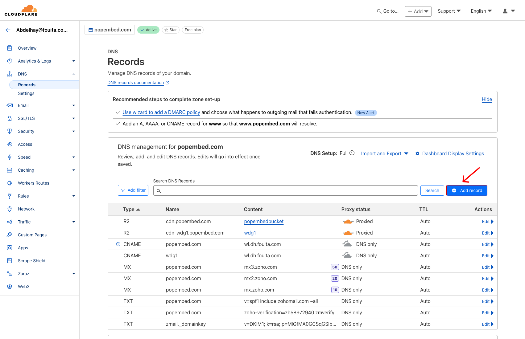Image resolution: width=525 pixels, height=339 pixels.
Task: Open the Import and Export dropdown
Action: [385, 153]
